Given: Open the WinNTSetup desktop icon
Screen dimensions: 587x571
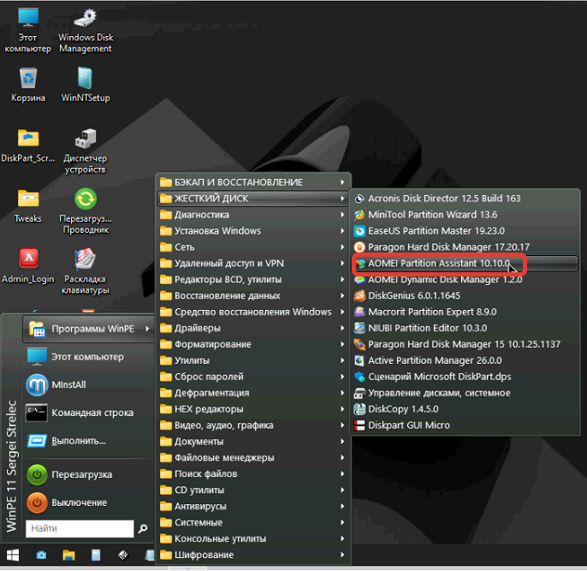Looking at the screenshot, I should tap(86, 80).
